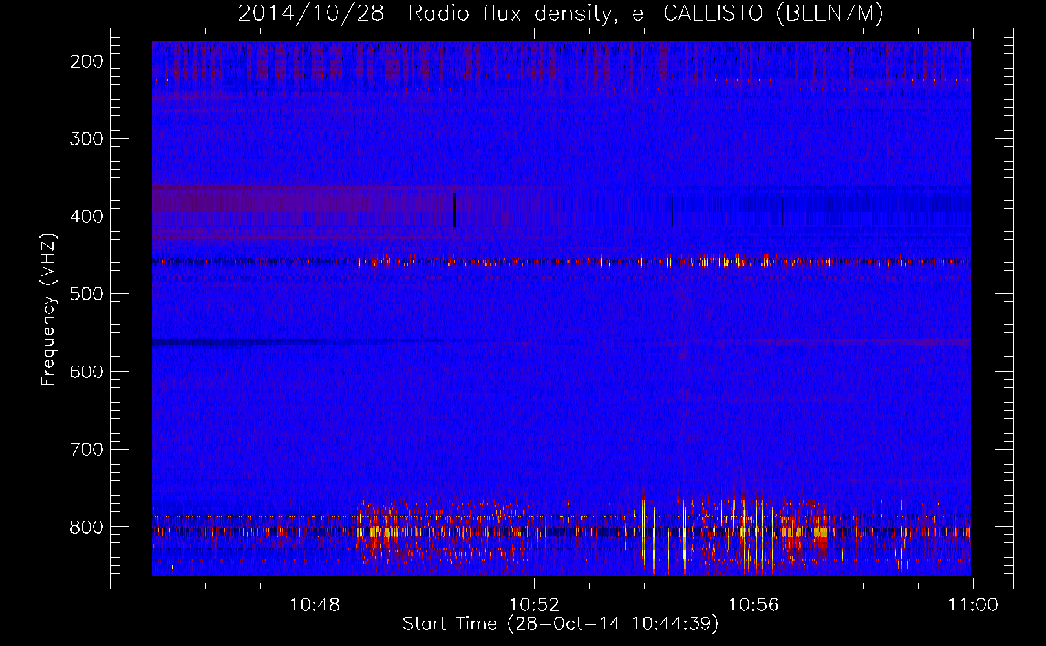Screen dimensions: 1046x646
Task: Click the 400 frequency tick label
Action: tap(86, 216)
